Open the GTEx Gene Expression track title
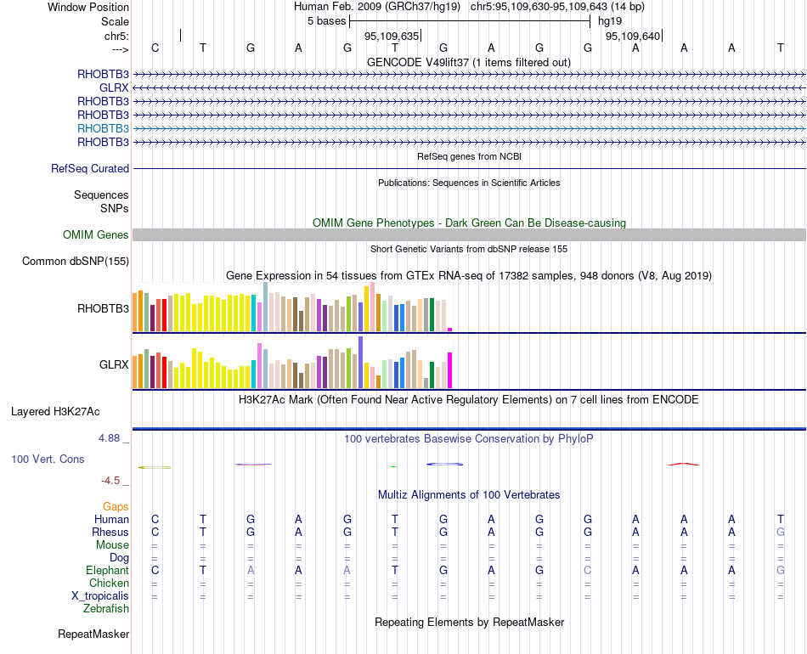The image size is (807, 654). pos(469,275)
